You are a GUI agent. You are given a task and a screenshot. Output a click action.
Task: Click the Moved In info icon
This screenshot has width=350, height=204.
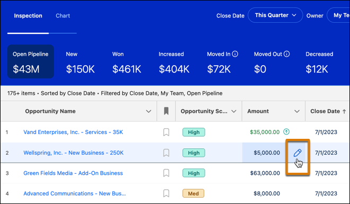235,54
